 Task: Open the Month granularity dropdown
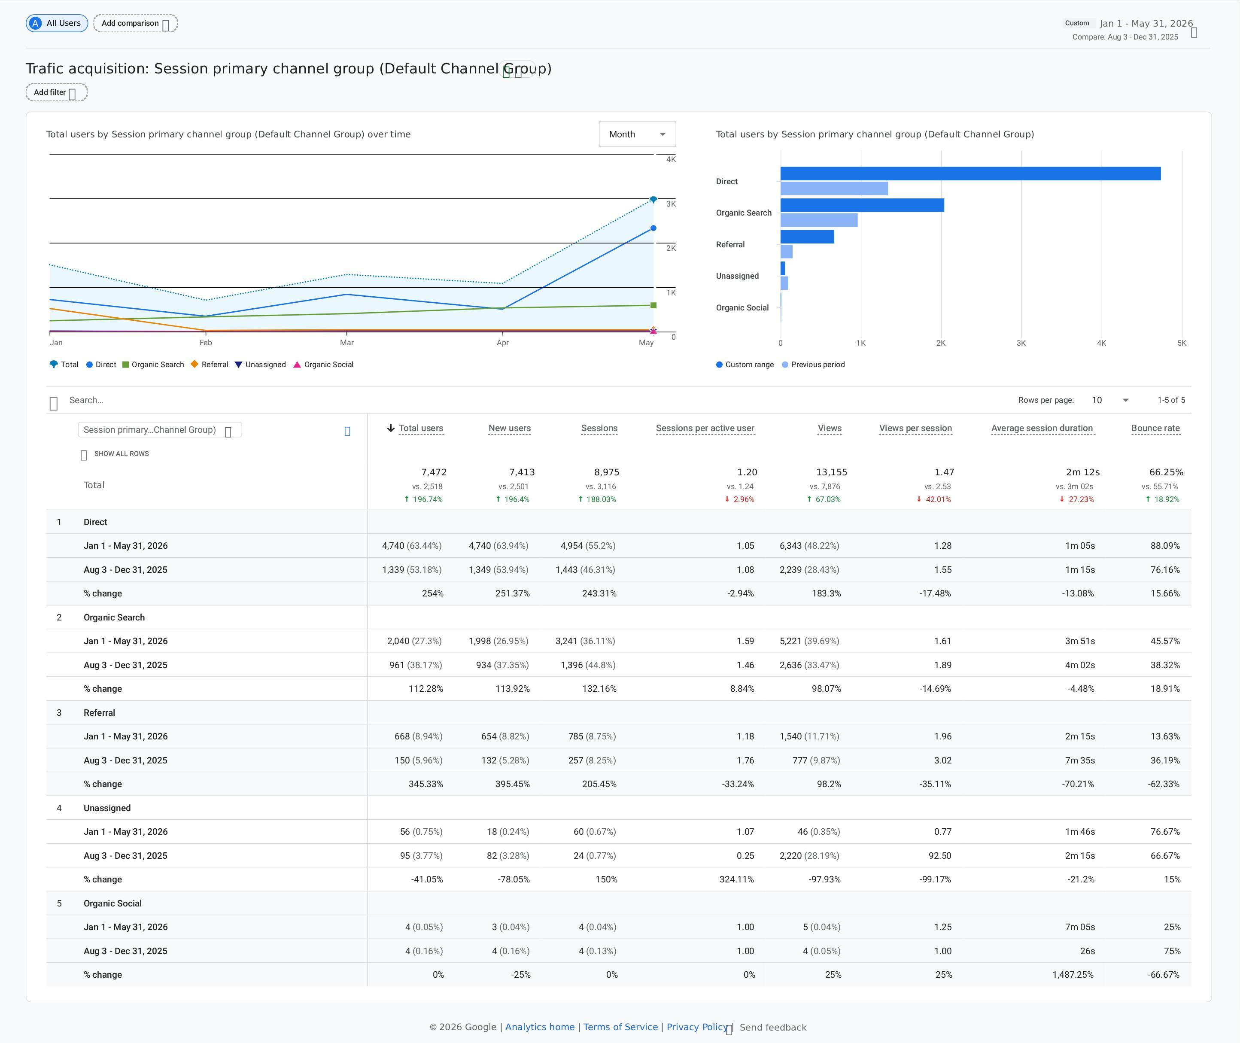click(x=637, y=134)
